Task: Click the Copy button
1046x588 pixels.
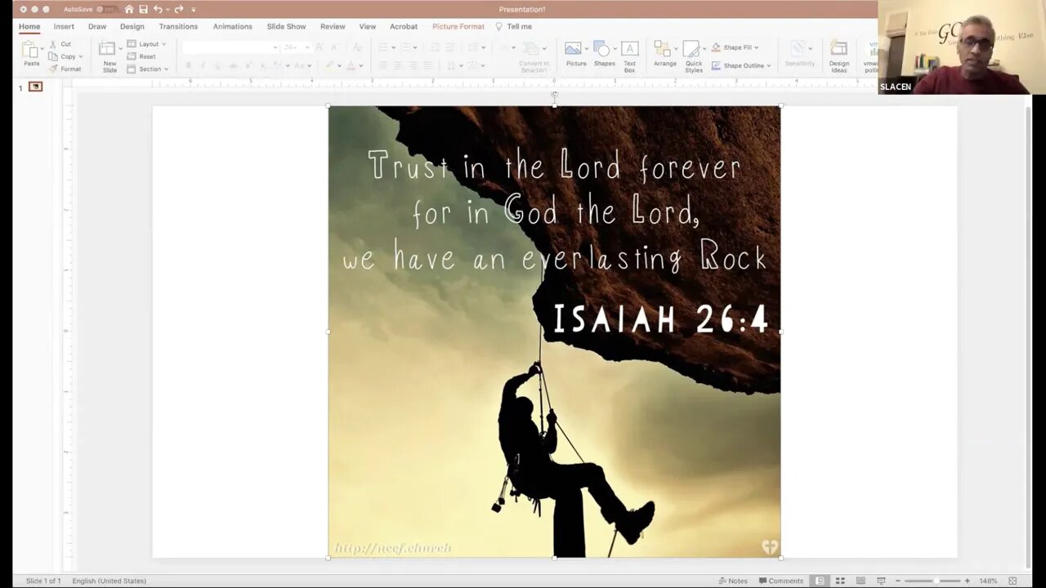Action: click(x=63, y=56)
